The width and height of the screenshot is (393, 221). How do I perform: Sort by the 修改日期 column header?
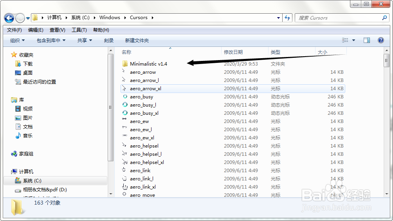pyautogui.click(x=233, y=52)
